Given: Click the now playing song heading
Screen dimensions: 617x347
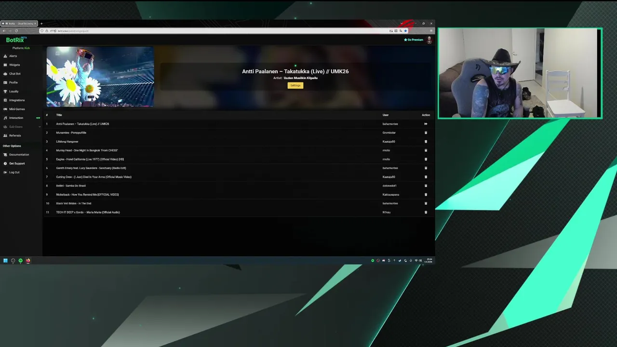Looking at the screenshot, I should [295, 71].
